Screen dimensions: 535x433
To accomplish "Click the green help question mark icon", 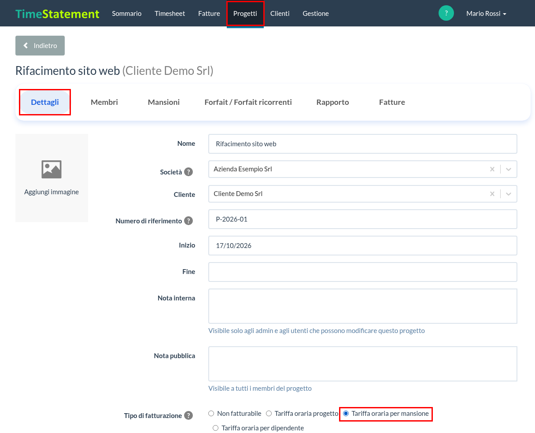I will click(x=446, y=13).
